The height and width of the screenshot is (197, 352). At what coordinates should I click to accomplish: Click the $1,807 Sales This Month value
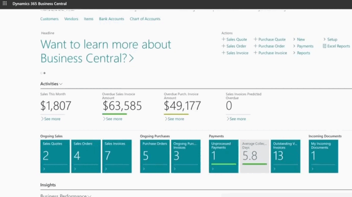pos(56,106)
